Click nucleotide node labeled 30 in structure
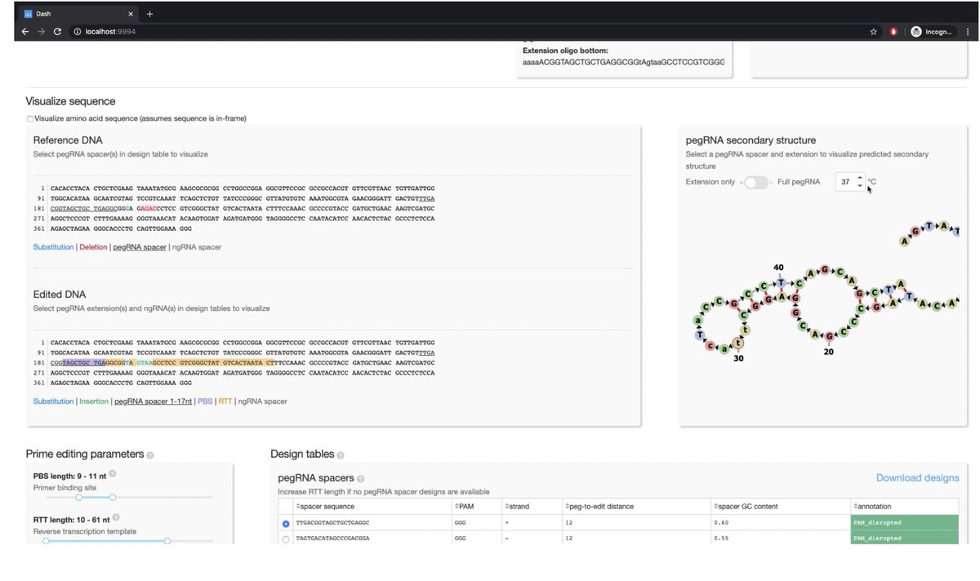 pos(737,343)
